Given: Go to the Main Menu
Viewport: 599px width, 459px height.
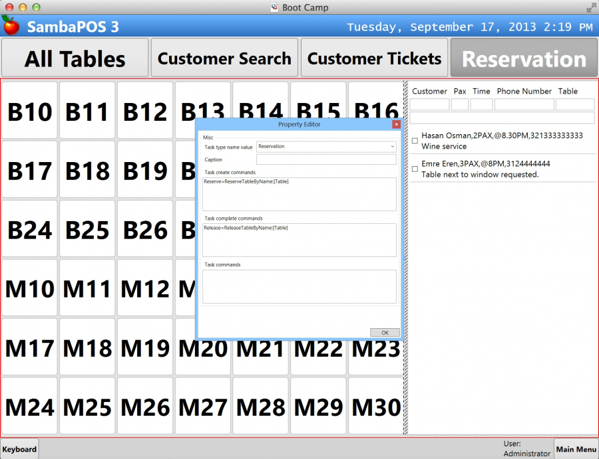Looking at the screenshot, I should 576,449.
